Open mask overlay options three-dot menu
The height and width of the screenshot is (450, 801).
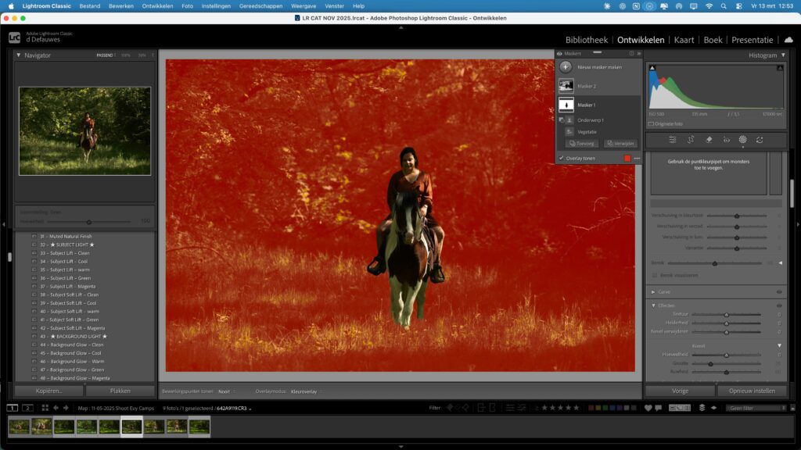637,158
